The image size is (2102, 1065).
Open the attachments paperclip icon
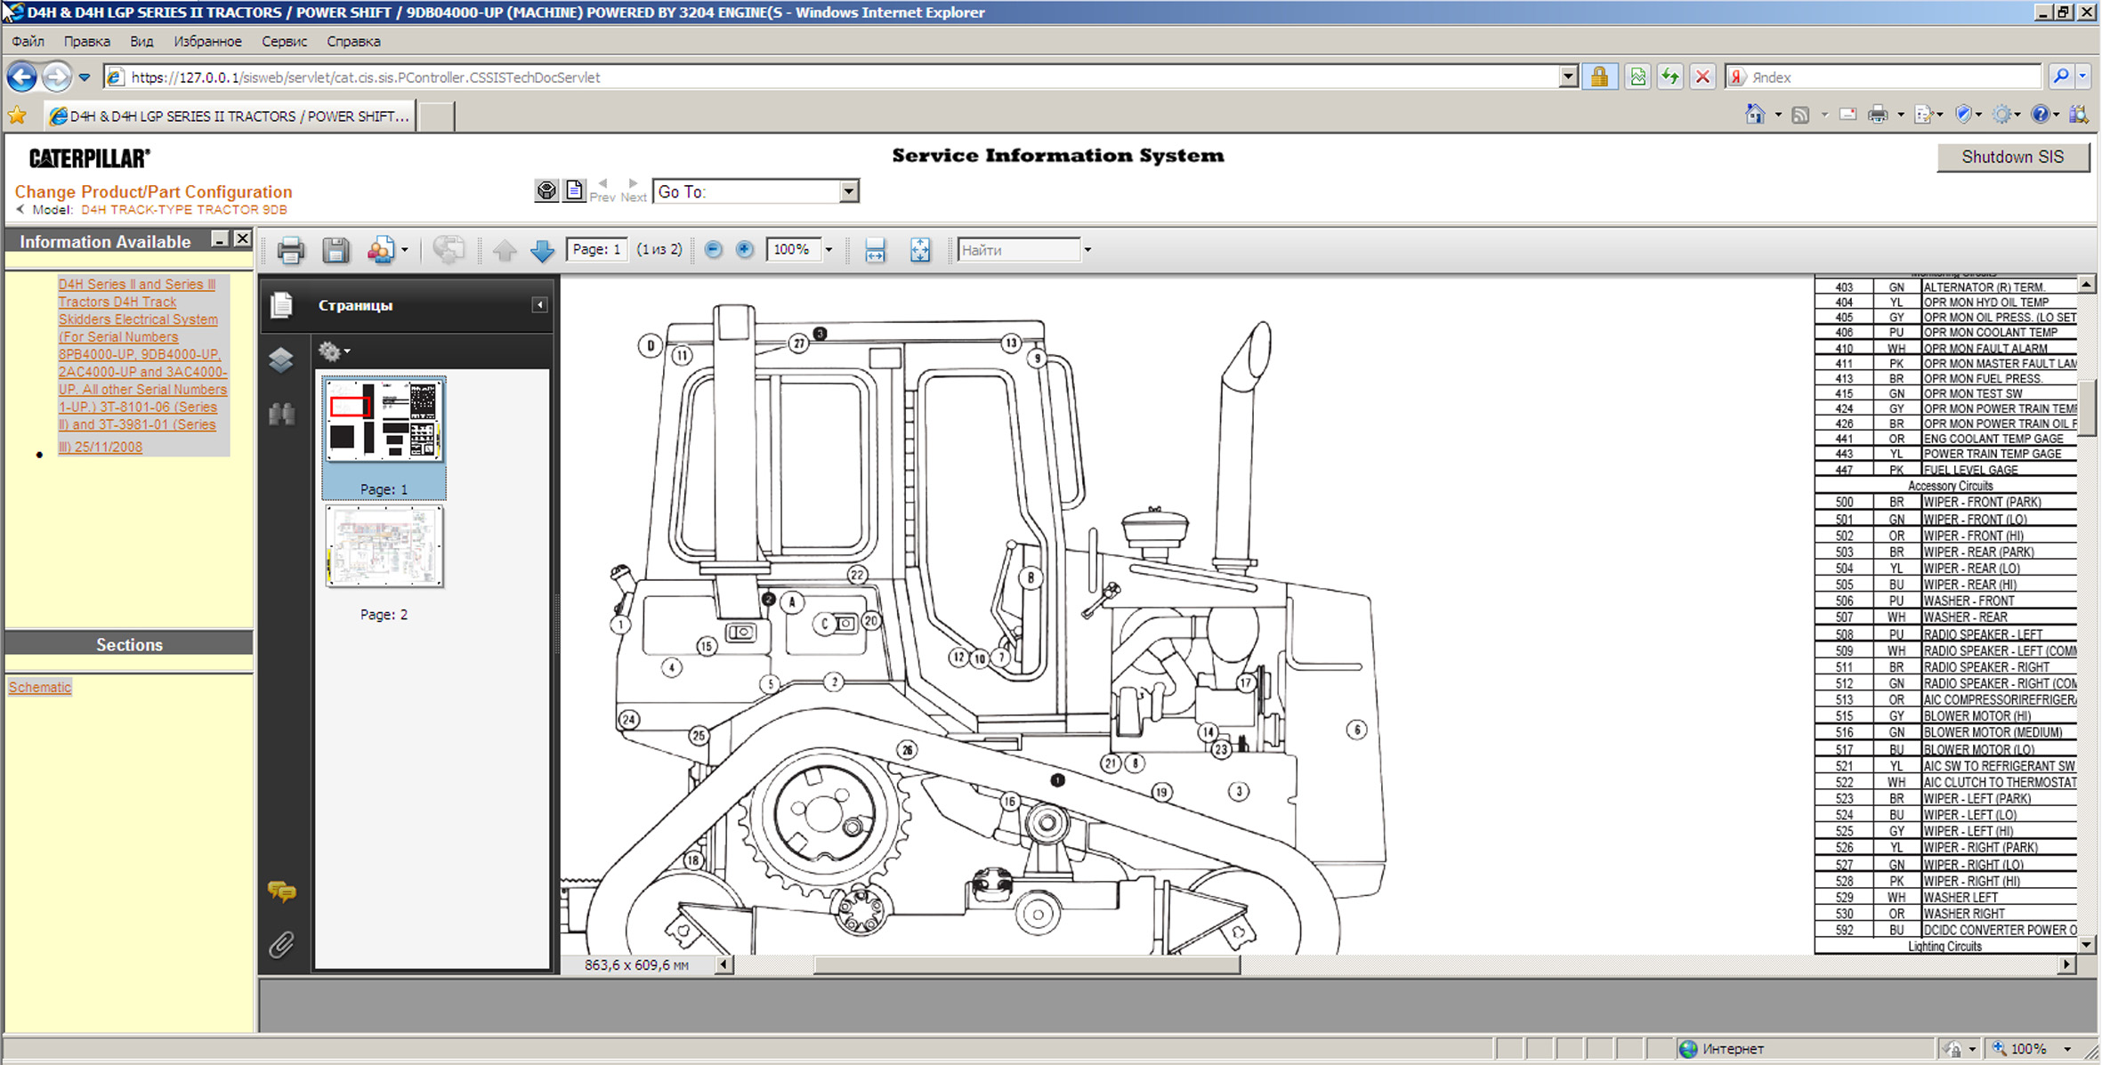pyautogui.click(x=281, y=944)
